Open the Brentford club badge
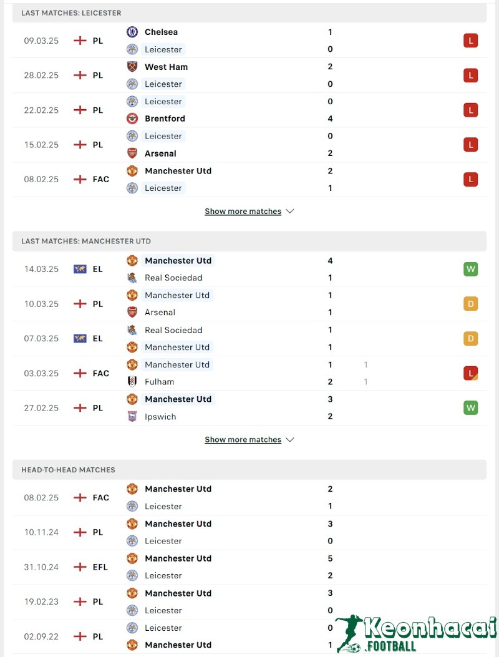Image resolution: width=499 pixels, height=657 pixels. click(132, 119)
